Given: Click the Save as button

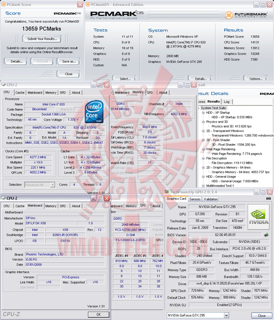Looking at the screenshot, I should click(x=69, y=61).
